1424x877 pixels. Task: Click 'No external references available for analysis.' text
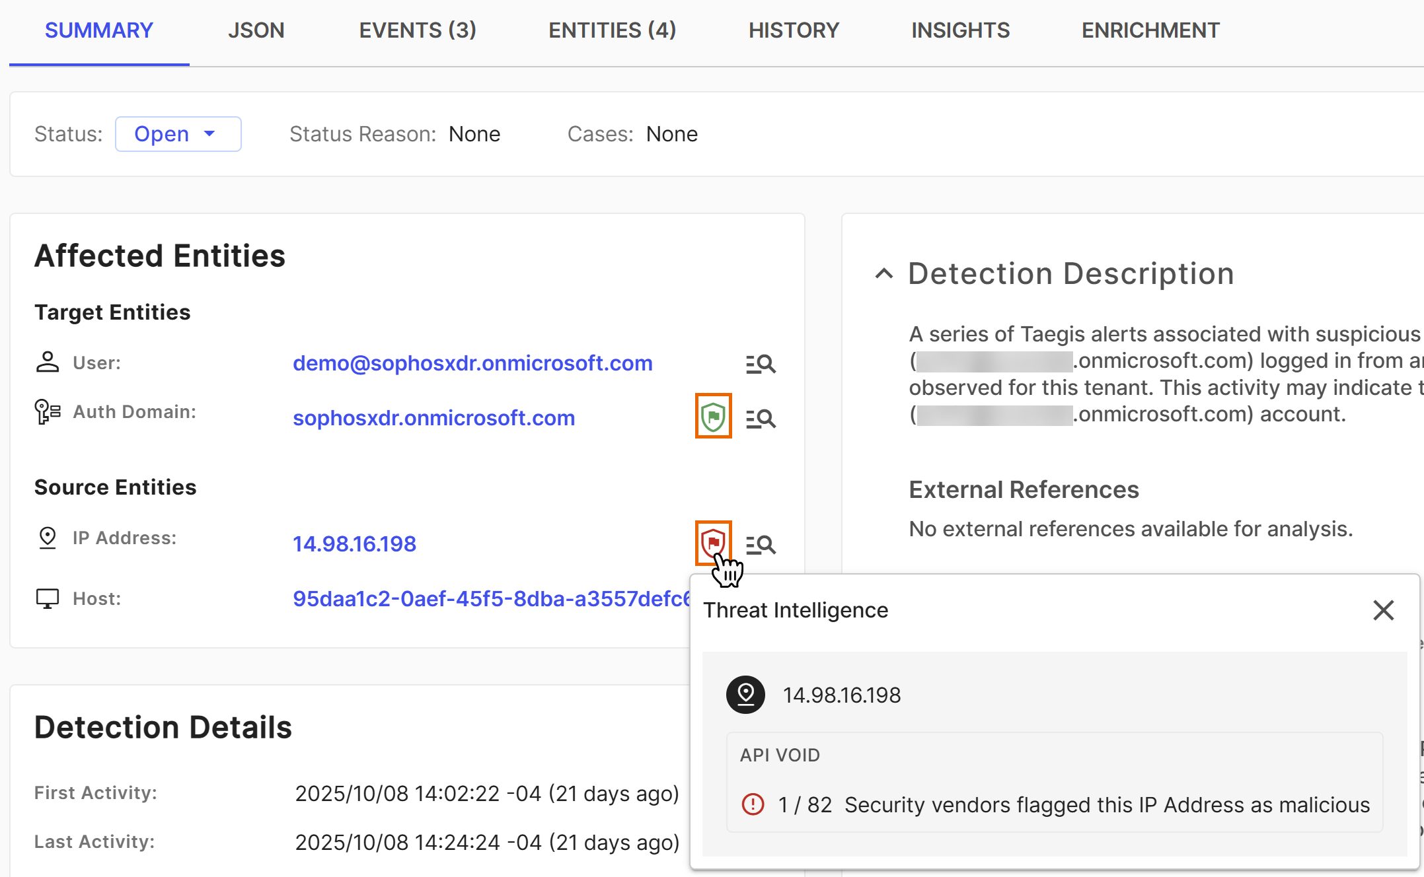1131,529
